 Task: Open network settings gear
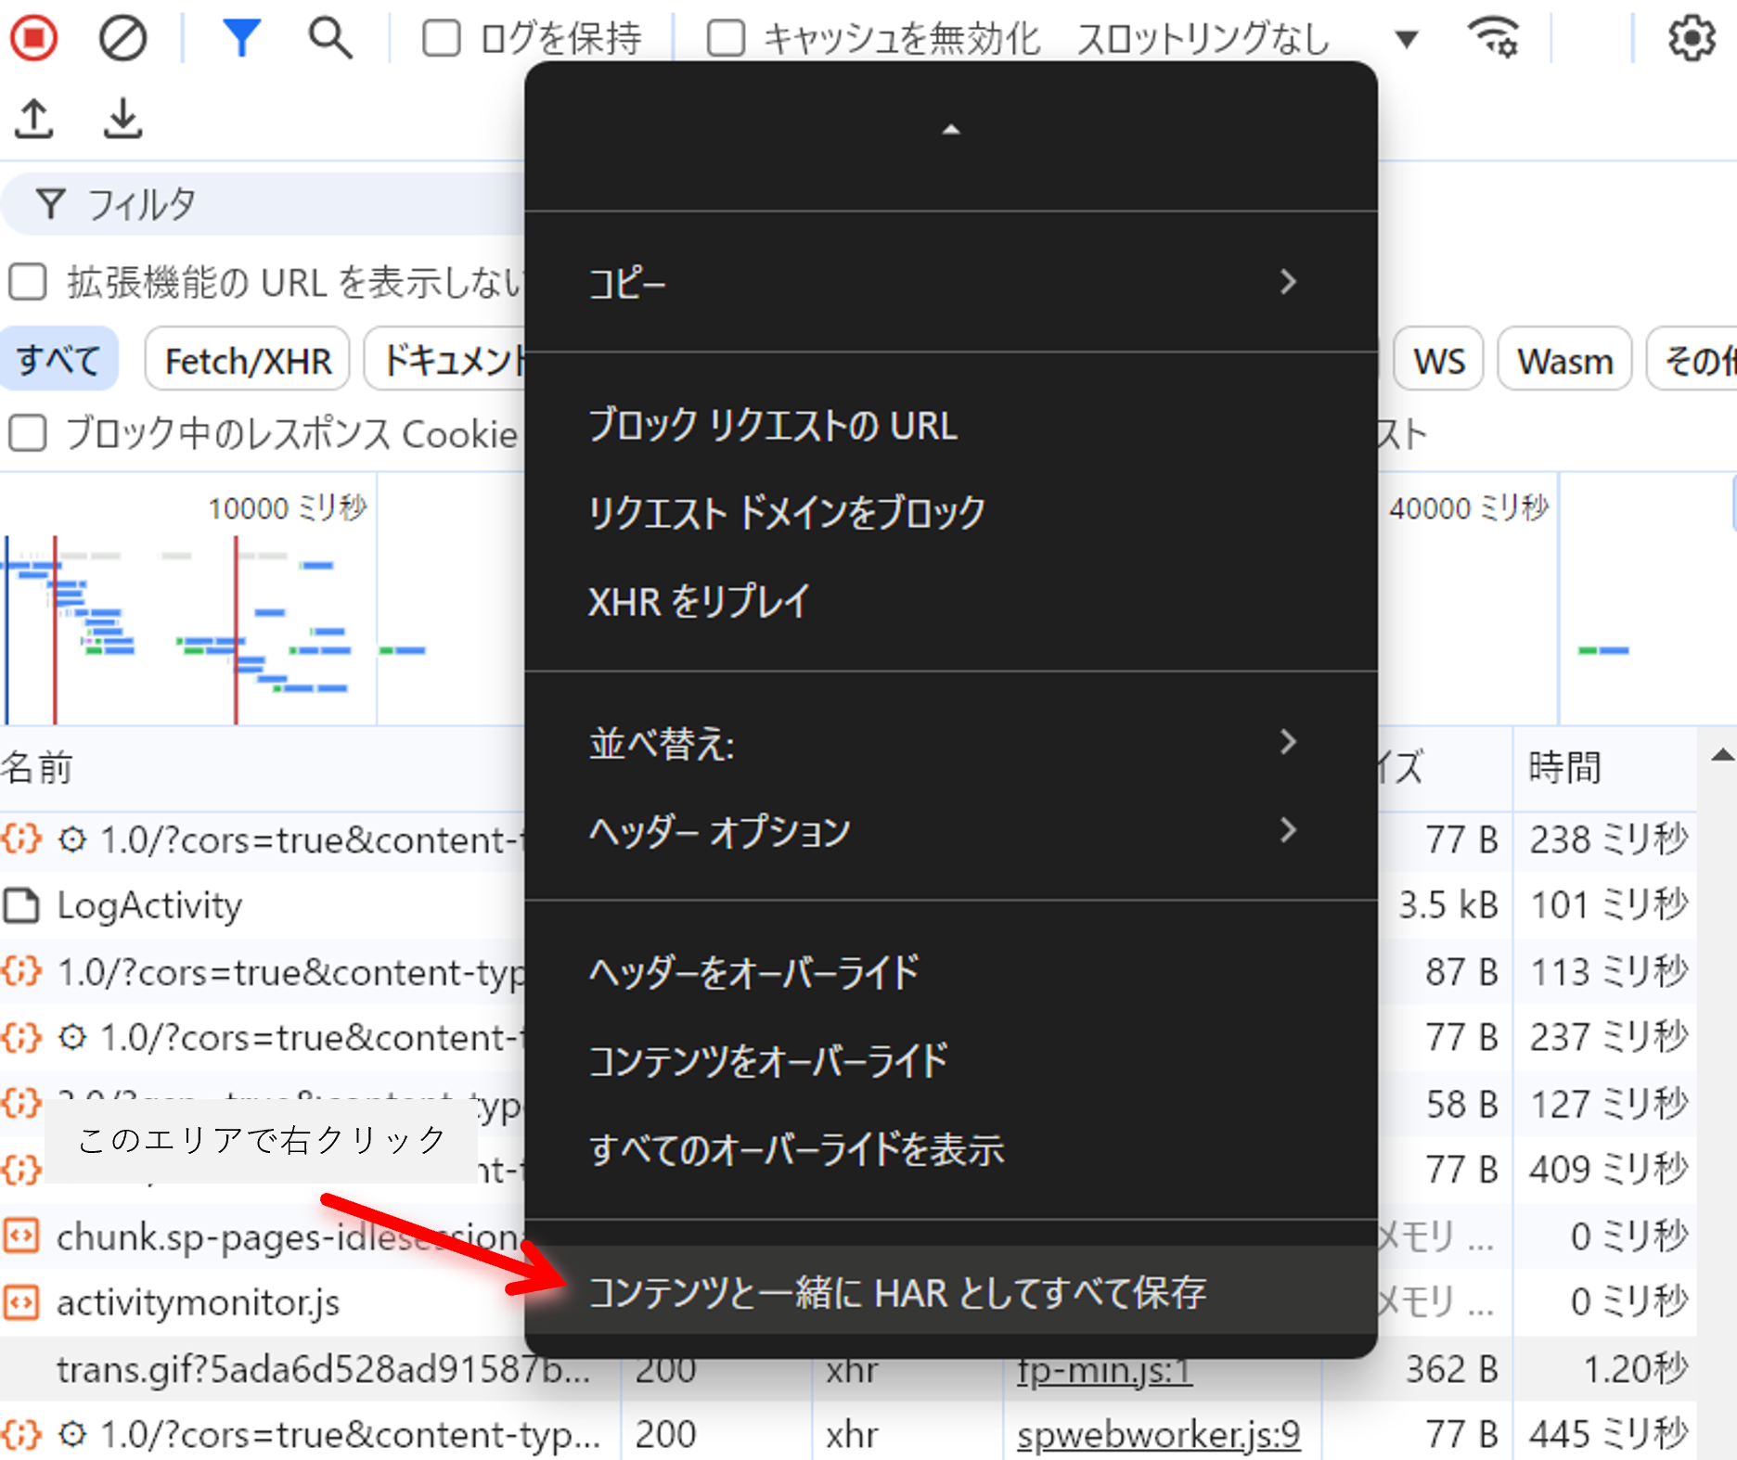1692,38
